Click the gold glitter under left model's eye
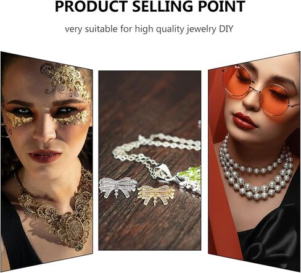This screenshot has width=301, height=273. point(18,120)
